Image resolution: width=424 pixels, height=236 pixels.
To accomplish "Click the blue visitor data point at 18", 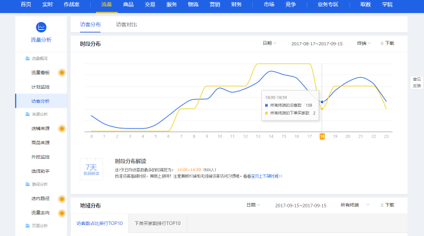I will coord(322,102).
